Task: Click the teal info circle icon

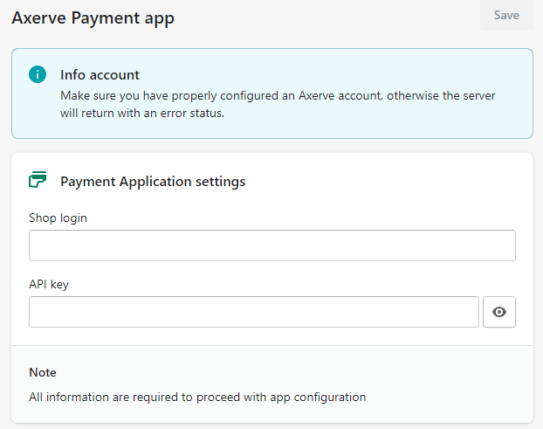Action: pyautogui.click(x=38, y=74)
